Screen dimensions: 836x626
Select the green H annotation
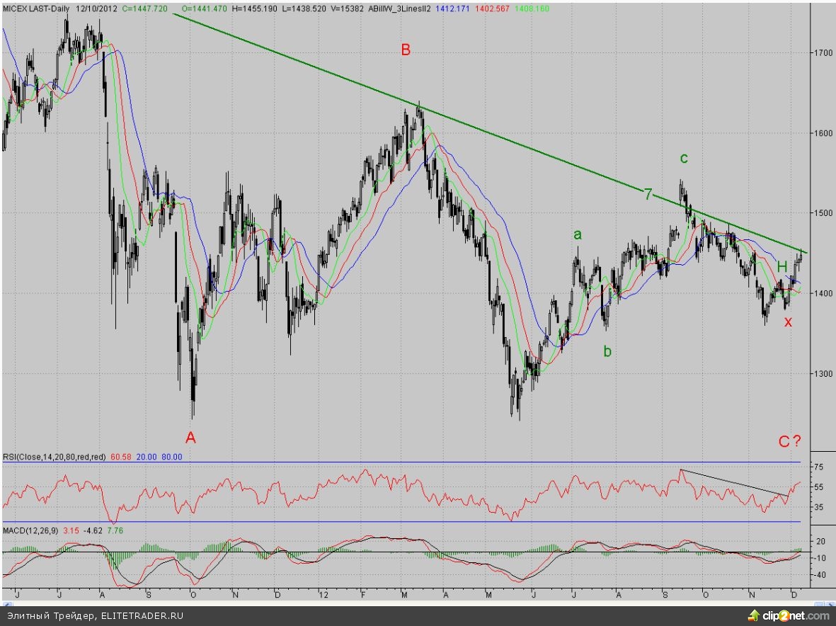(x=781, y=267)
